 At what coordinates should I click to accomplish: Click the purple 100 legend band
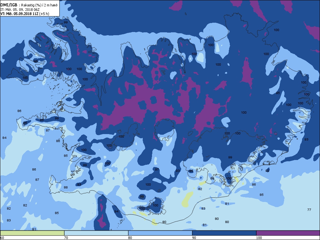coord(288,233)
